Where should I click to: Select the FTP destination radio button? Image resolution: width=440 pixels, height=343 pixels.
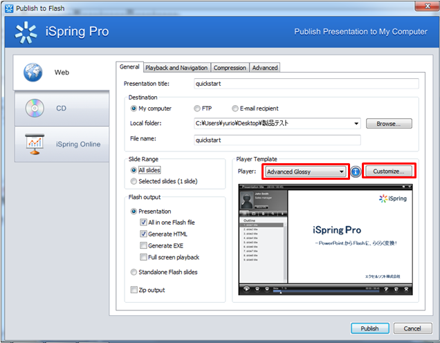pos(197,109)
